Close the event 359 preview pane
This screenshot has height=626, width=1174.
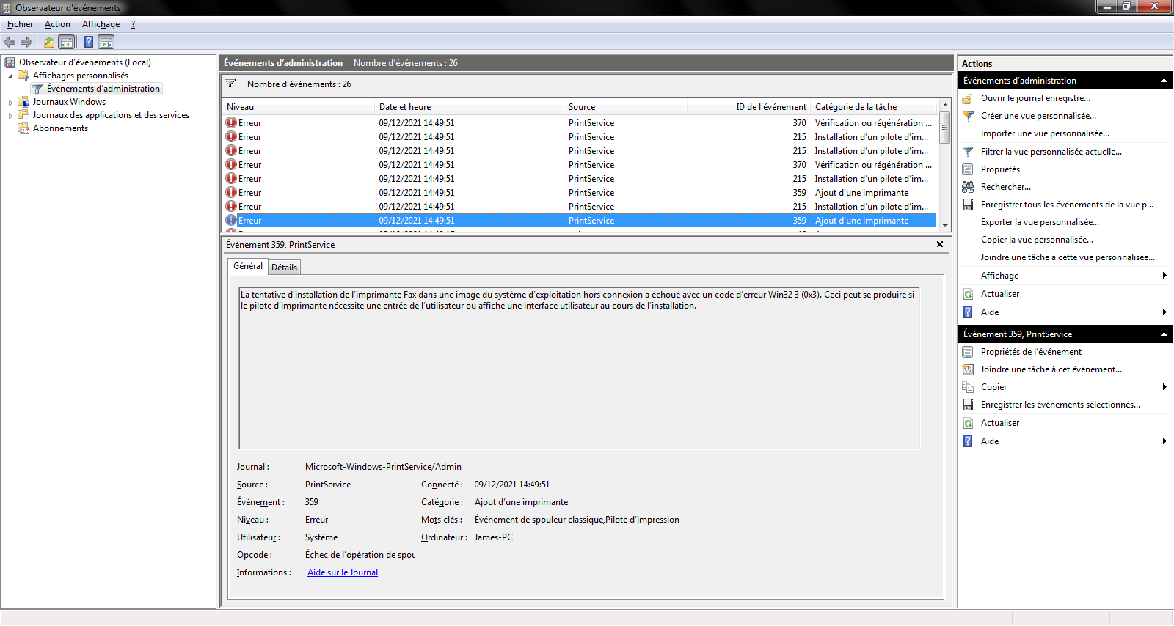(x=940, y=244)
